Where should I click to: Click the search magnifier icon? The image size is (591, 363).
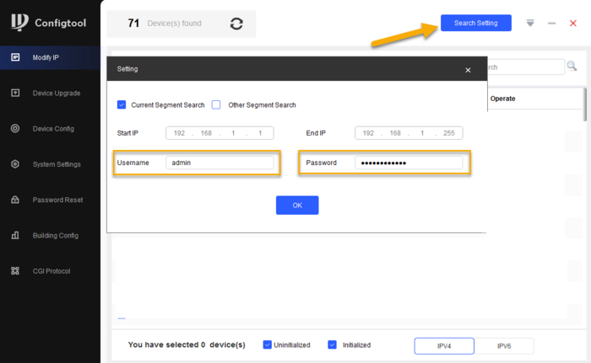572,67
